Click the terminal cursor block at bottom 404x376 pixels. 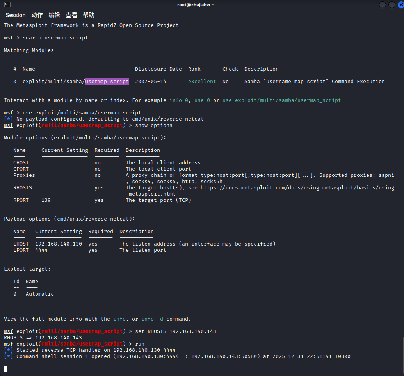[x=5, y=369]
